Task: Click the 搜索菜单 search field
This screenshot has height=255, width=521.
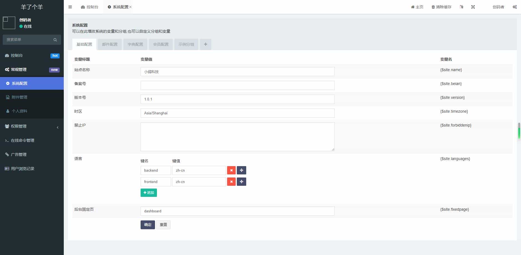Action: 28,40
